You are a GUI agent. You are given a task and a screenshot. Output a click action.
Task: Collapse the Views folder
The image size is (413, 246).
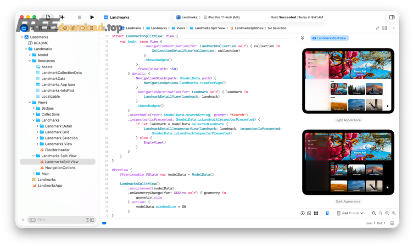[30, 102]
